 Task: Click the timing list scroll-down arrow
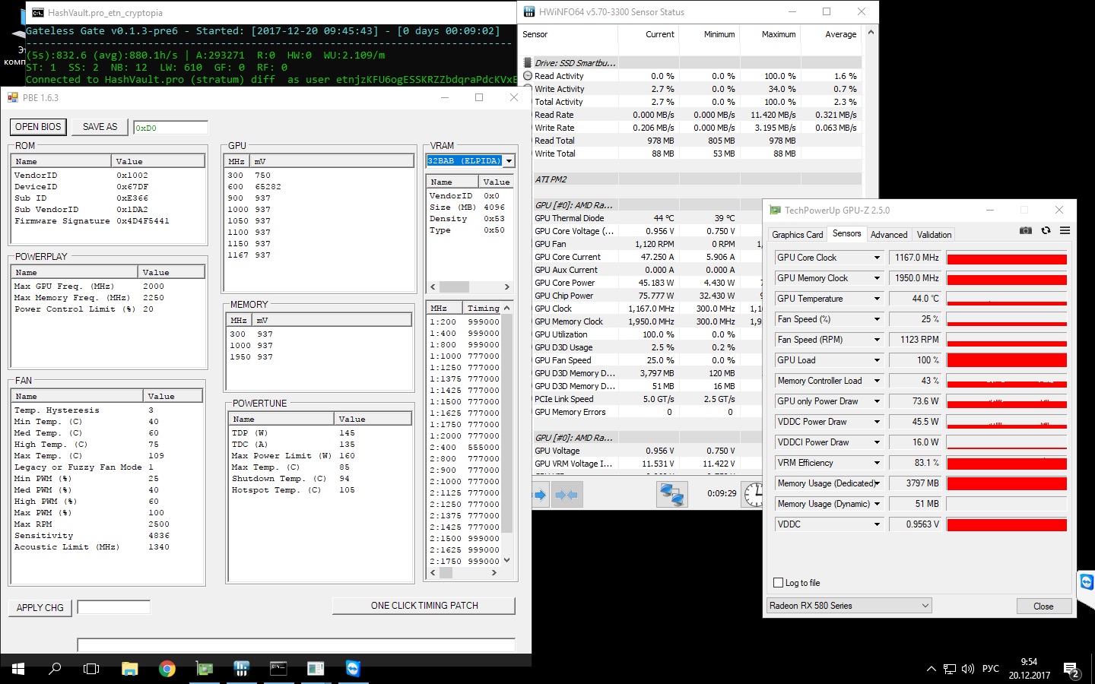[x=507, y=560]
